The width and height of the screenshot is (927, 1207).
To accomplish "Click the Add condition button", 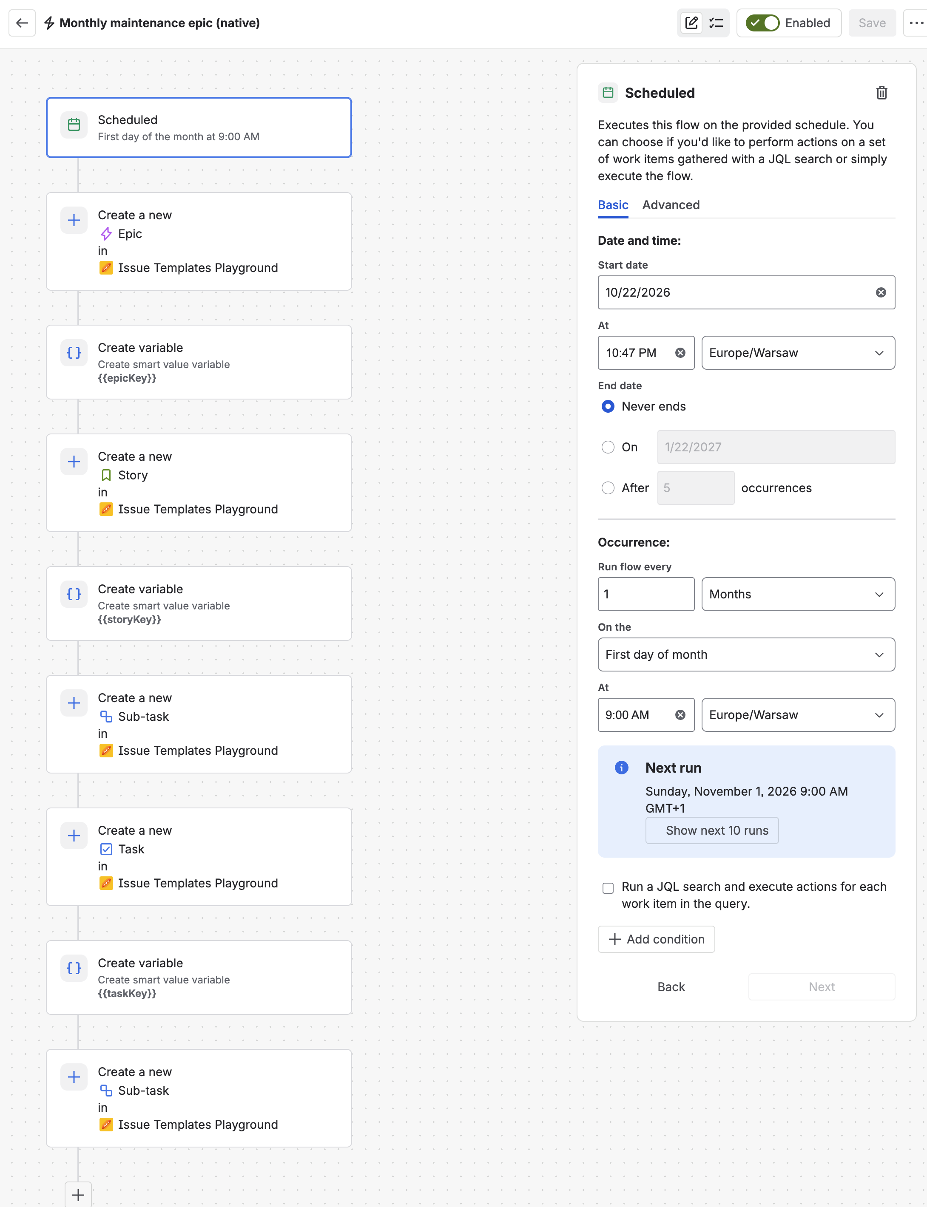I will [x=656, y=939].
